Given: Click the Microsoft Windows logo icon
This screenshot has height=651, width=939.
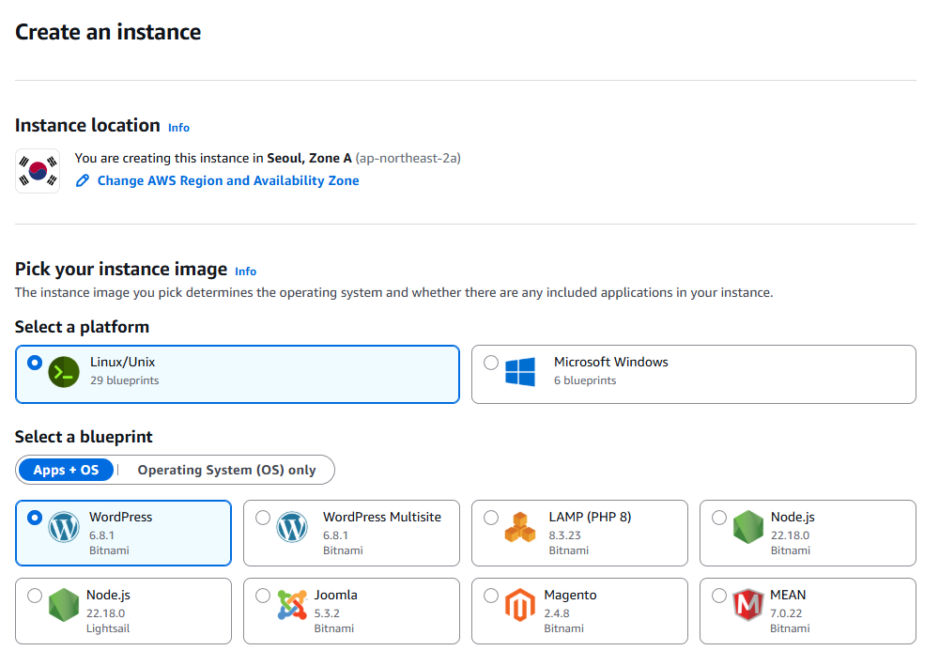Looking at the screenshot, I should pos(519,371).
